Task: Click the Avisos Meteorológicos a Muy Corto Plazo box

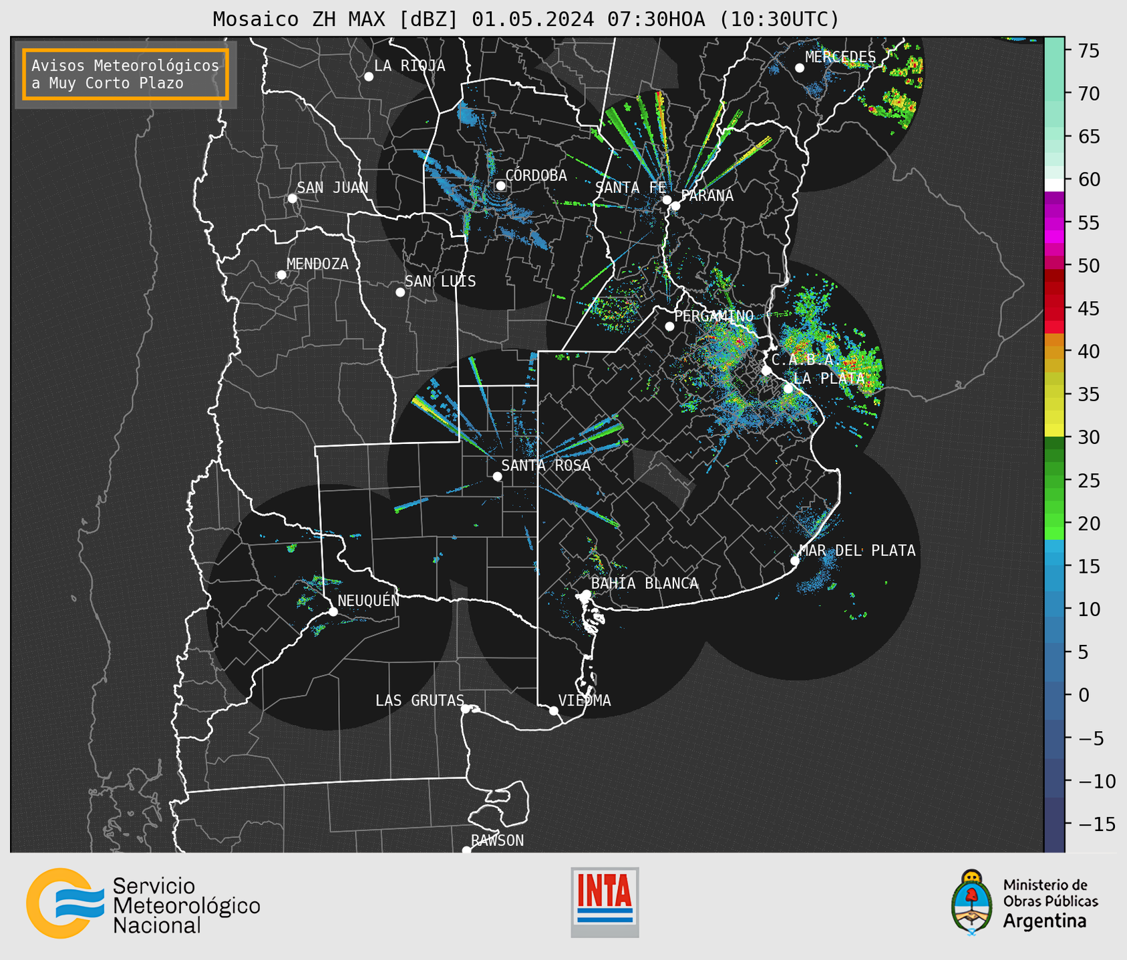Action: point(126,74)
